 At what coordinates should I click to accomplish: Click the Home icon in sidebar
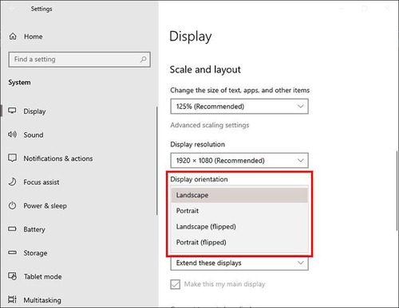coord(13,37)
